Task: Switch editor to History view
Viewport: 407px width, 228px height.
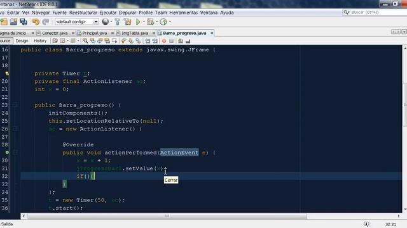Action: 40,41
